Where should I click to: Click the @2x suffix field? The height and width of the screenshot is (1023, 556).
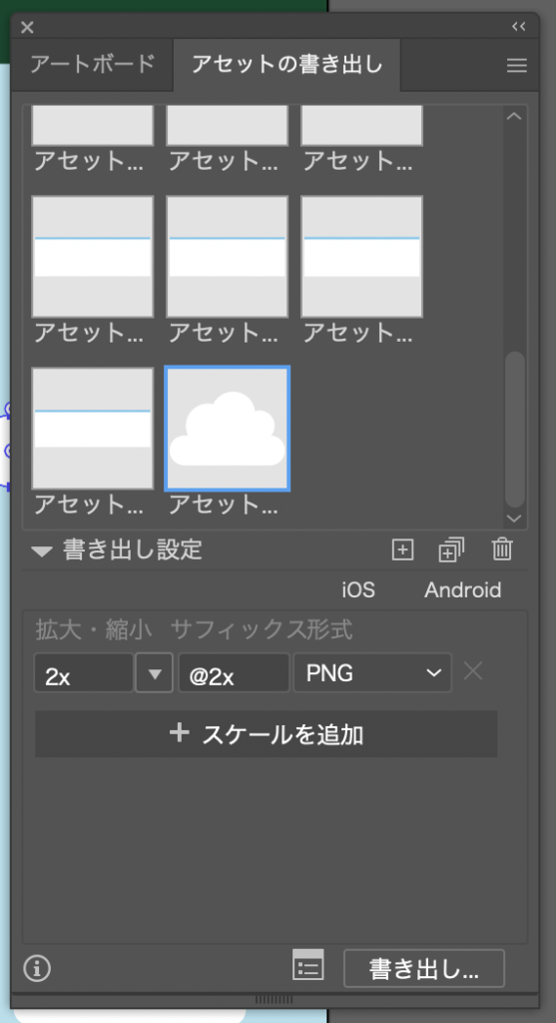point(234,672)
